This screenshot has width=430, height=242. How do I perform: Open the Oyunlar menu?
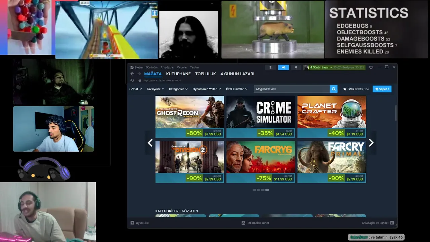(x=182, y=67)
